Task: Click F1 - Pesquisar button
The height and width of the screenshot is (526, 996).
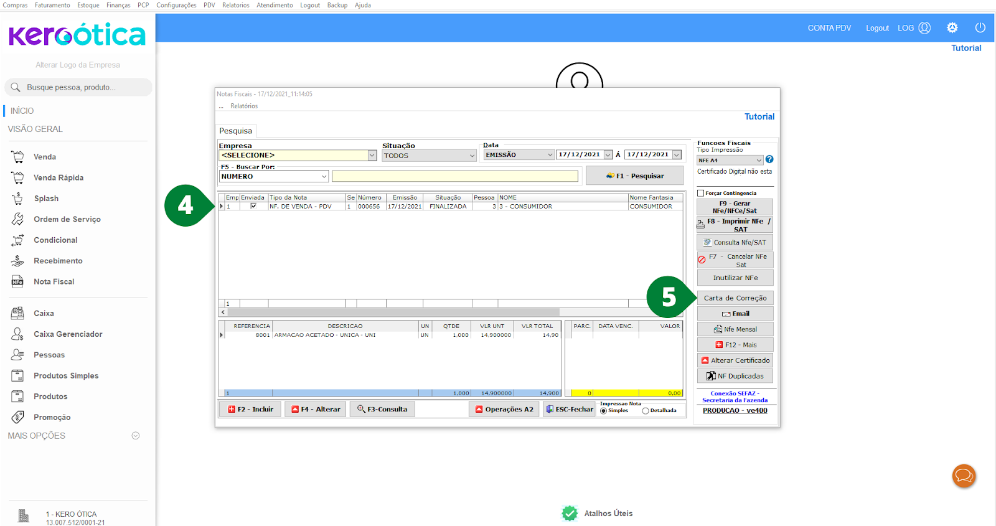Action: (x=634, y=176)
